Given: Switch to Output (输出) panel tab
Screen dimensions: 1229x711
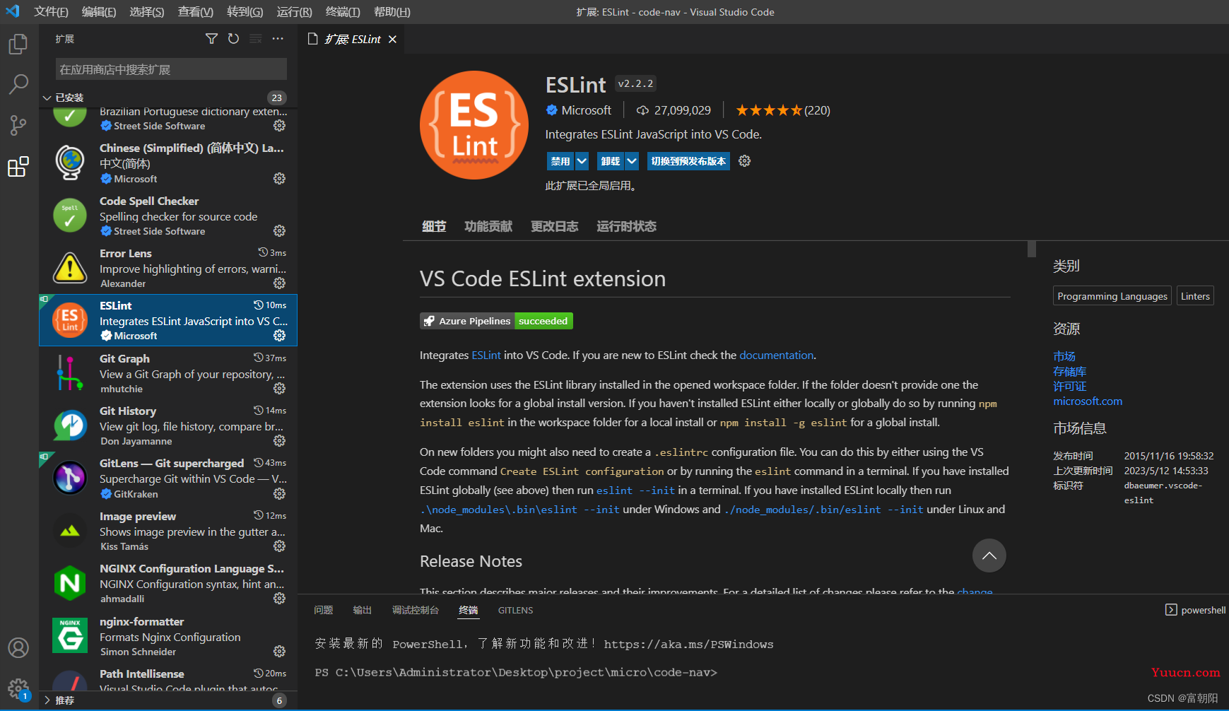Looking at the screenshot, I should tap(363, 610).
